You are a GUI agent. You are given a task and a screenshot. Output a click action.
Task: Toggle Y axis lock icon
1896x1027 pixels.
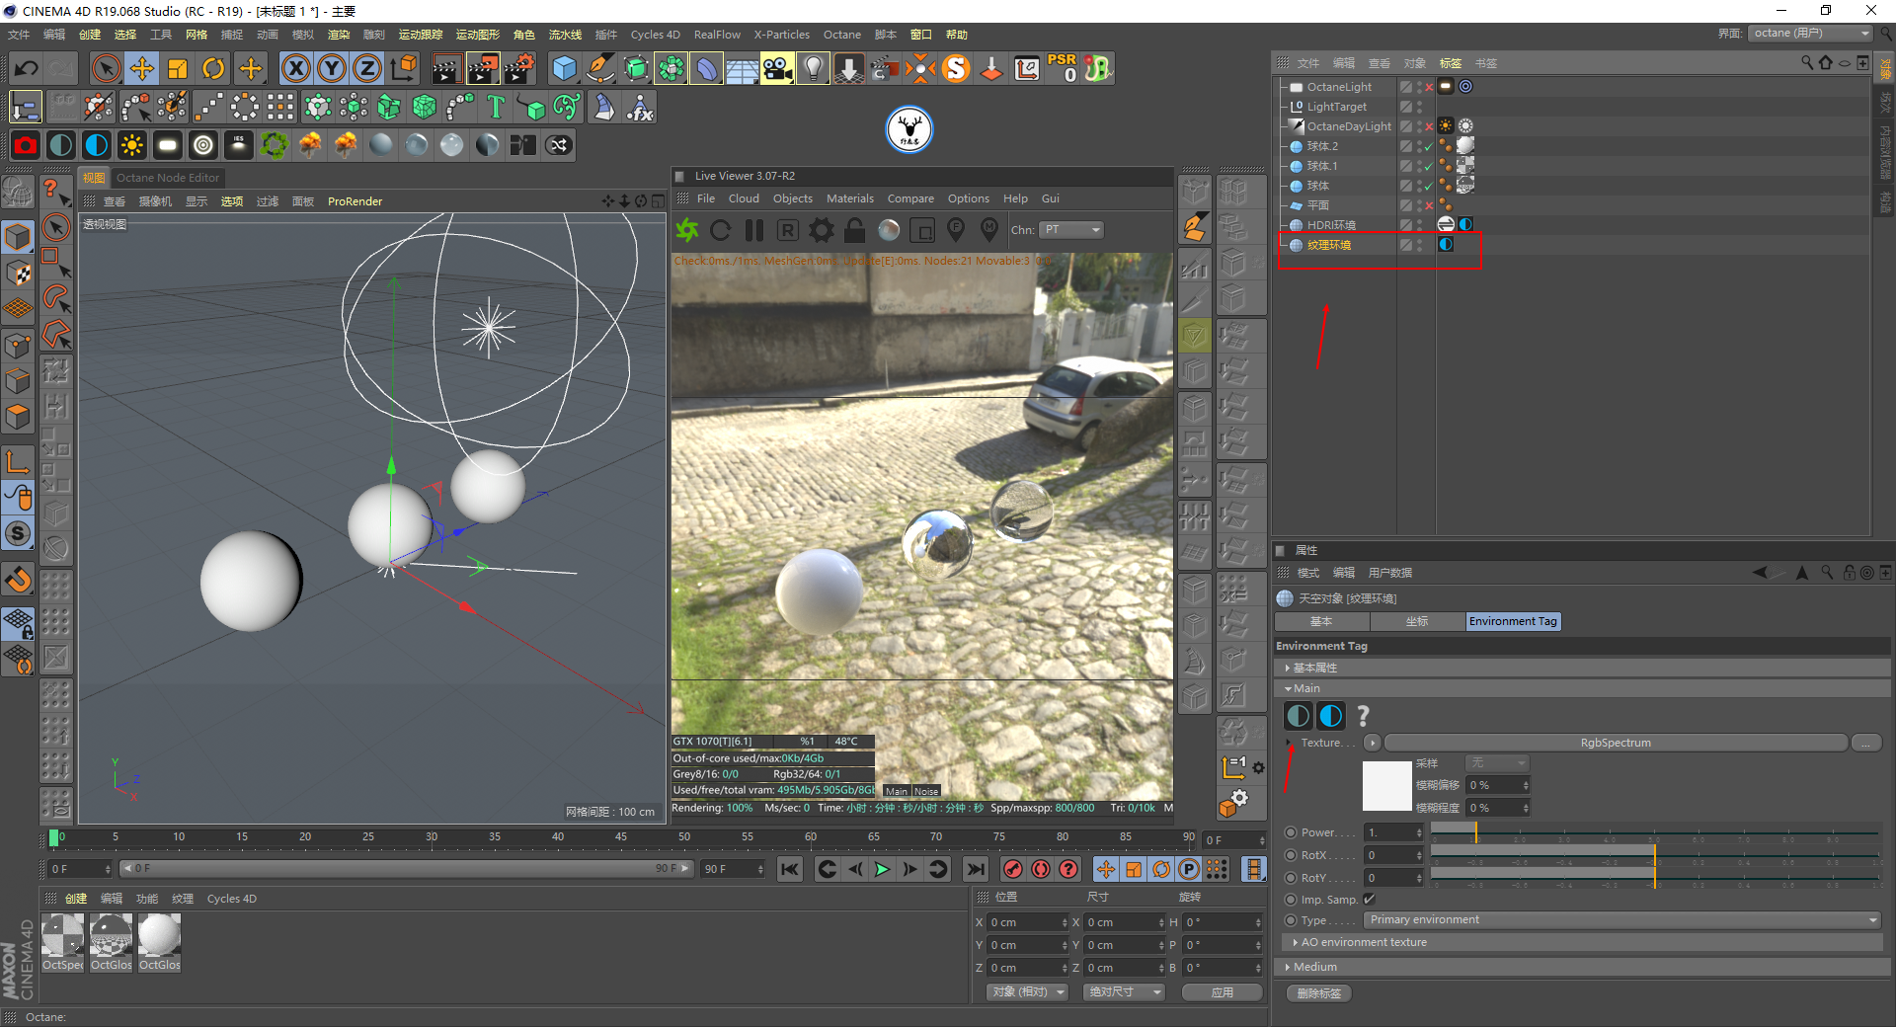click(332, 68)
